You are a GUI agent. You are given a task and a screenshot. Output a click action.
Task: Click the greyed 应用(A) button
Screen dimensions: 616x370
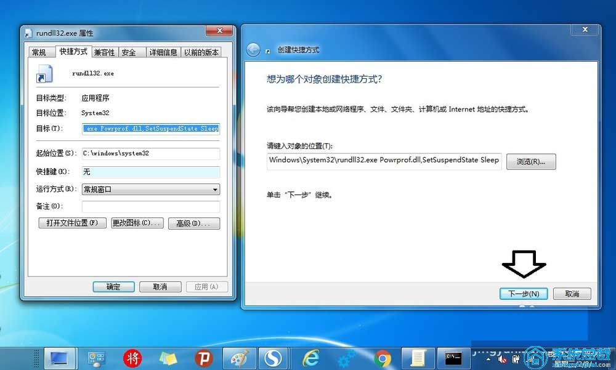tap(206, 287)
